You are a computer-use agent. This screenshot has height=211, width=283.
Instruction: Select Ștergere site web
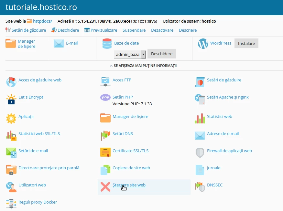(x=130, y=185)
